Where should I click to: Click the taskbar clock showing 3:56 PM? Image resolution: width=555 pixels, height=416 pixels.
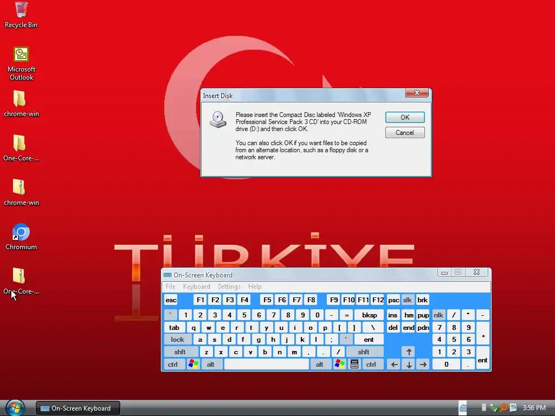[x=534, y=408]
